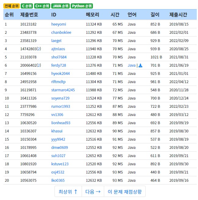Select submission number 7759296

27,114
